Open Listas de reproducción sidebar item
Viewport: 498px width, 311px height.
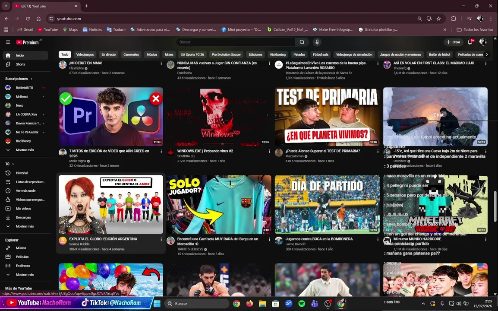pyautogui.click(x=25, y=182)
